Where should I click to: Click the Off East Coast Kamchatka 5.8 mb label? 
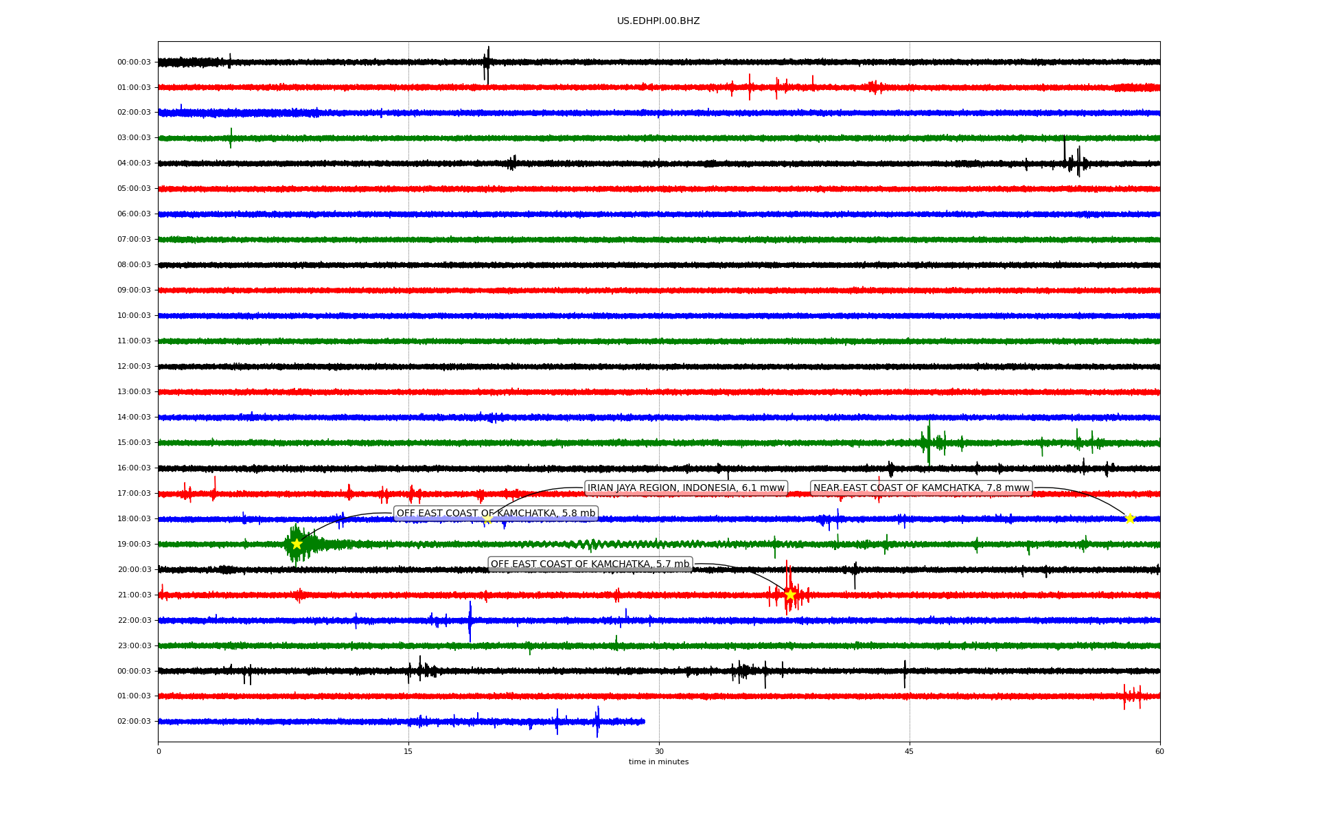tap(496, 514)
